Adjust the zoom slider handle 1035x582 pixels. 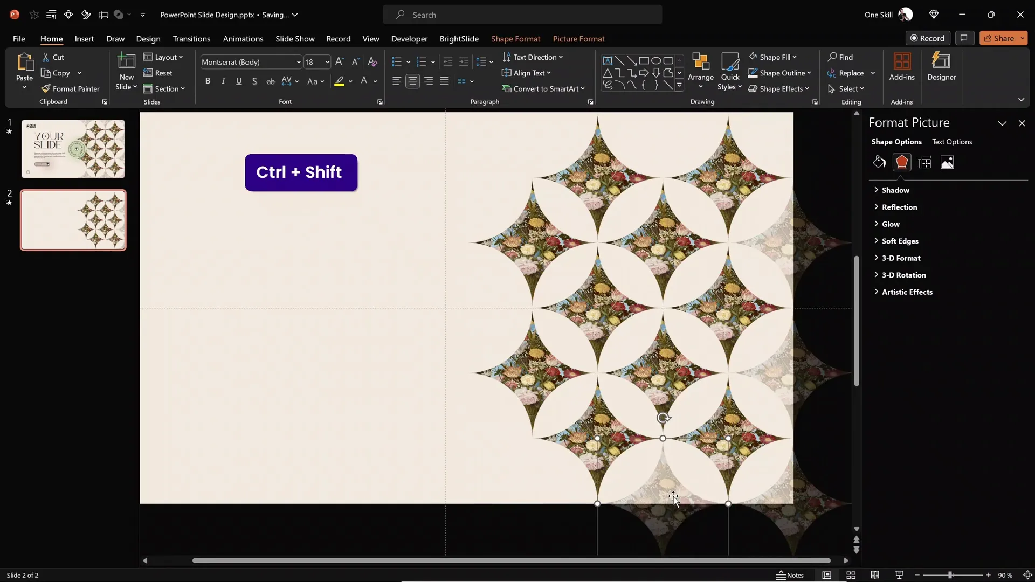950,575
